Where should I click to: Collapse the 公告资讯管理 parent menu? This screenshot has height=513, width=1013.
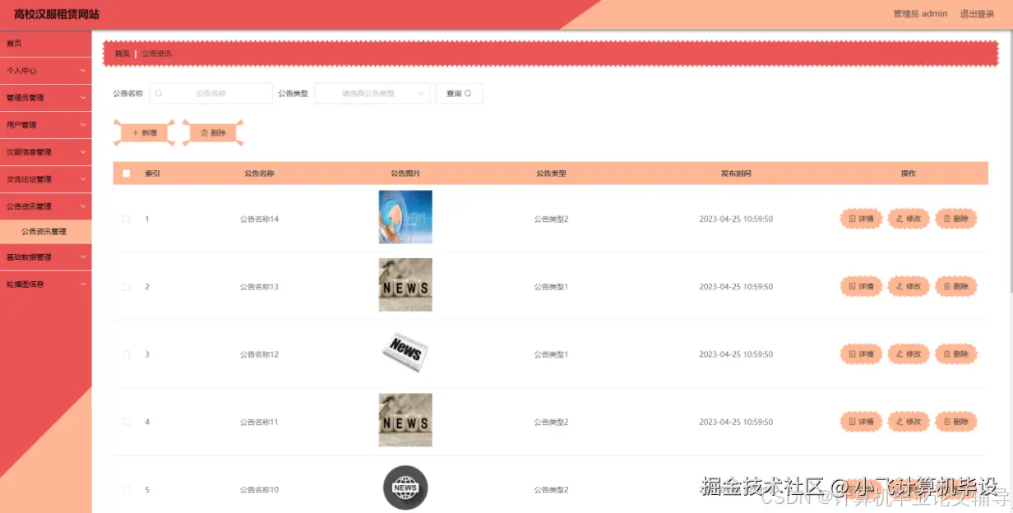(46, 206)
